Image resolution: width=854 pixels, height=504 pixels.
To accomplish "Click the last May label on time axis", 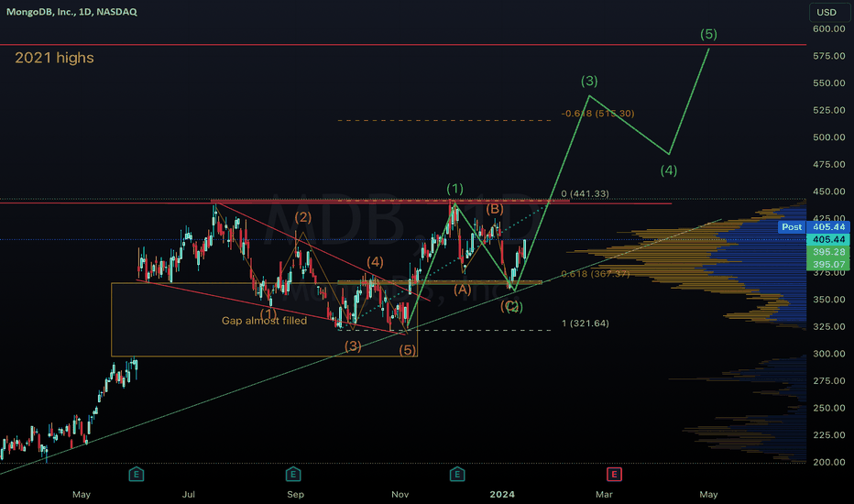I will pos(708,494).
